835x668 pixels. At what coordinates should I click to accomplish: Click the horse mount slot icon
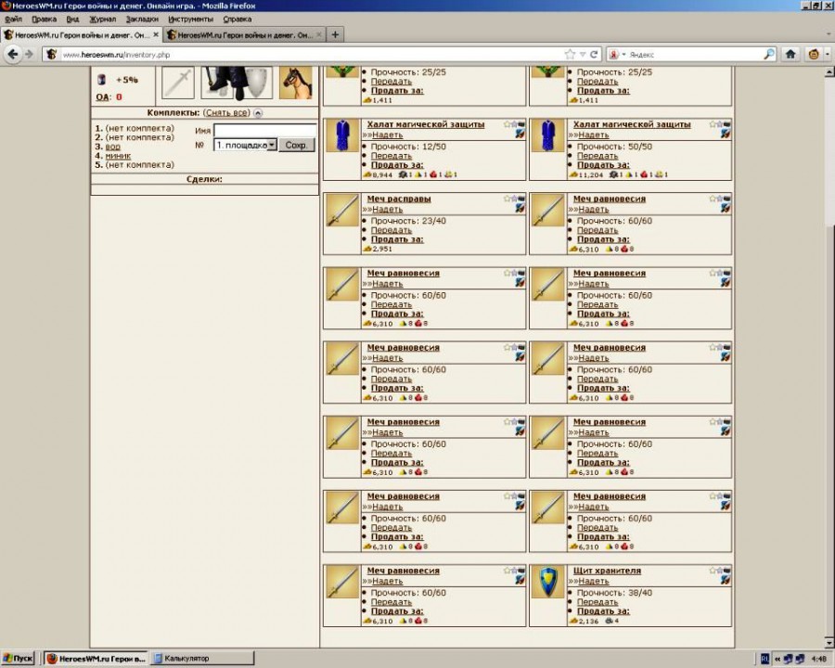[295, 82]
